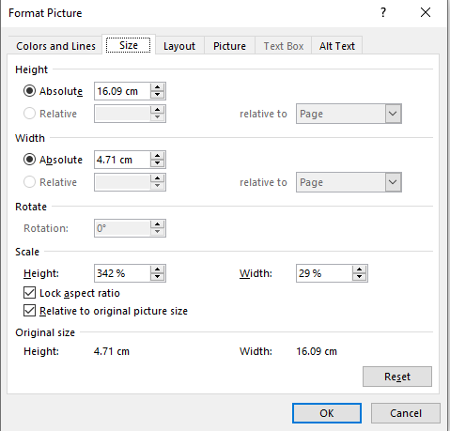This screenshot has width=450, height=431.
Task: Click the scale width 29 % field
Action: click(324, 273)
